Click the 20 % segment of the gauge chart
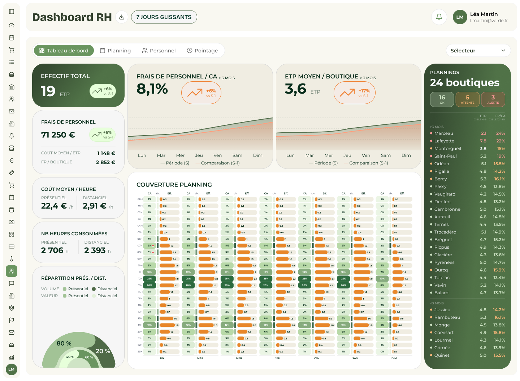Image resolution: width=520 pixels, height=381 pixels. [x=103, y=351]
